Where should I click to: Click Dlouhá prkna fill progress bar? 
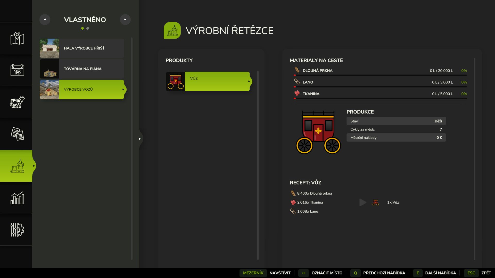(380, 75)
